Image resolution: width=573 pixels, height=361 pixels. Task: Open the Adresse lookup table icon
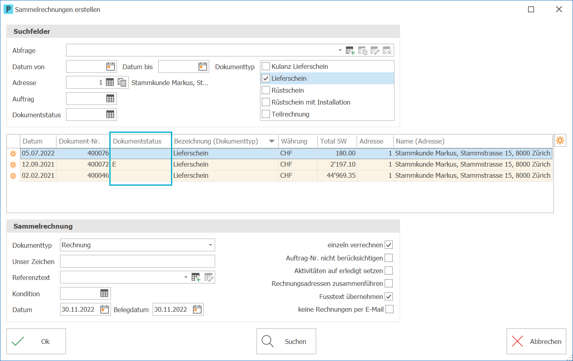click(x=110, y=82)
